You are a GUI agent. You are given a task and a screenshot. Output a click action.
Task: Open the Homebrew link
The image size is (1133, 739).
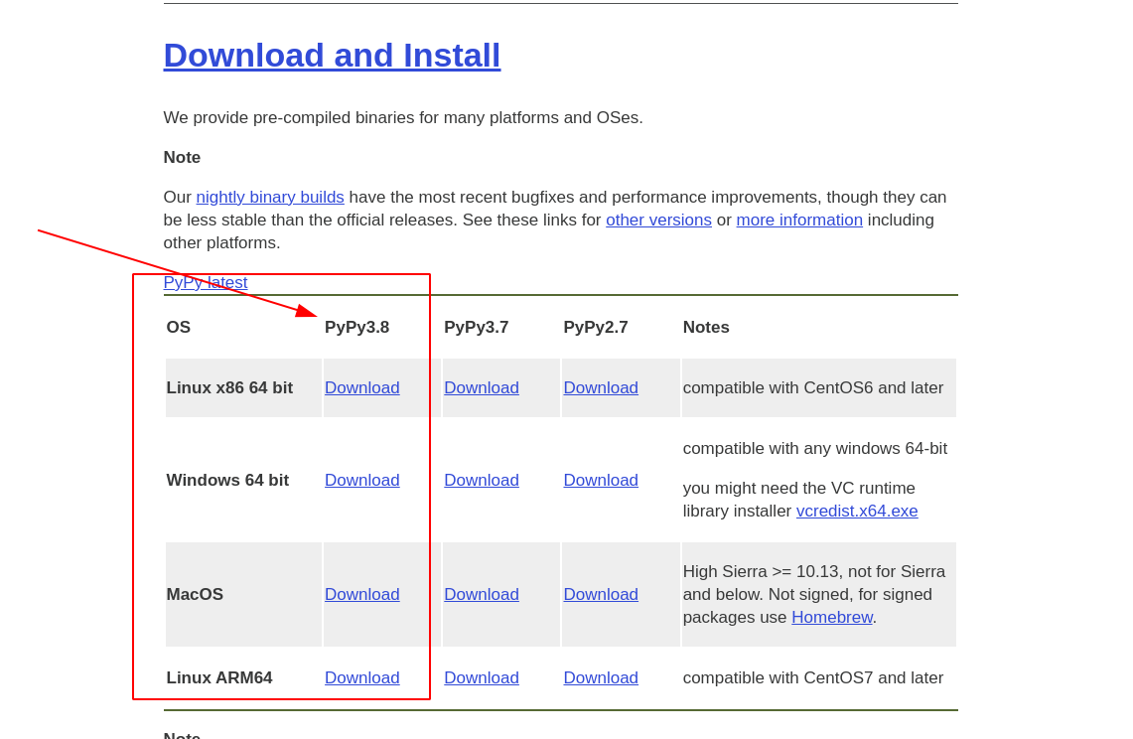pos(832,618)
